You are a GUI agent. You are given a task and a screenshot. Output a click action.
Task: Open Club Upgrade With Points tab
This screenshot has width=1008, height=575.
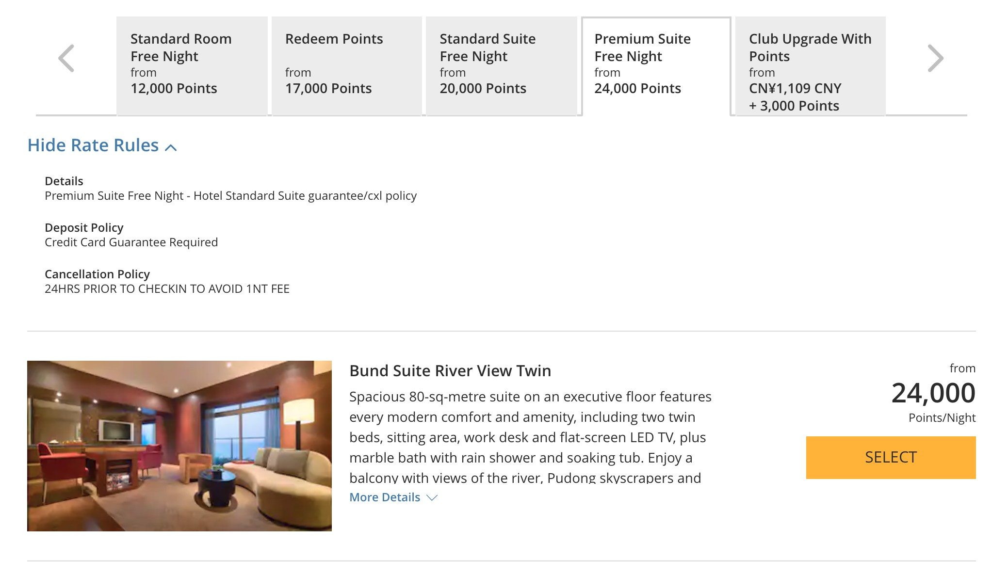point(810,66)
